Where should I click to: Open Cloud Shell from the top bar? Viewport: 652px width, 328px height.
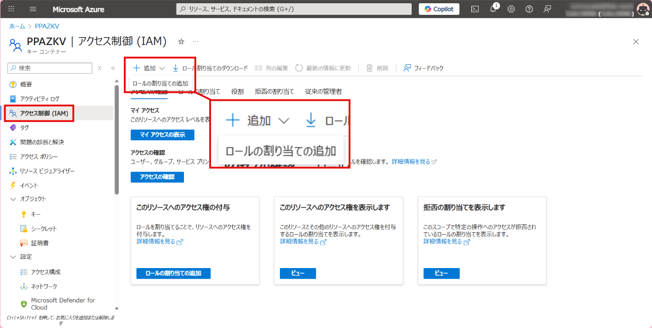pos(475,9)
